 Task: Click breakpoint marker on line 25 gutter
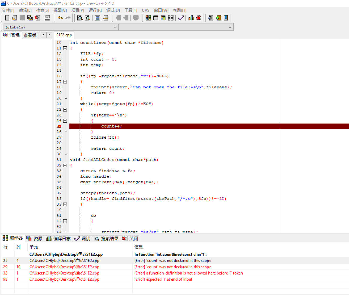coord(59,126)
